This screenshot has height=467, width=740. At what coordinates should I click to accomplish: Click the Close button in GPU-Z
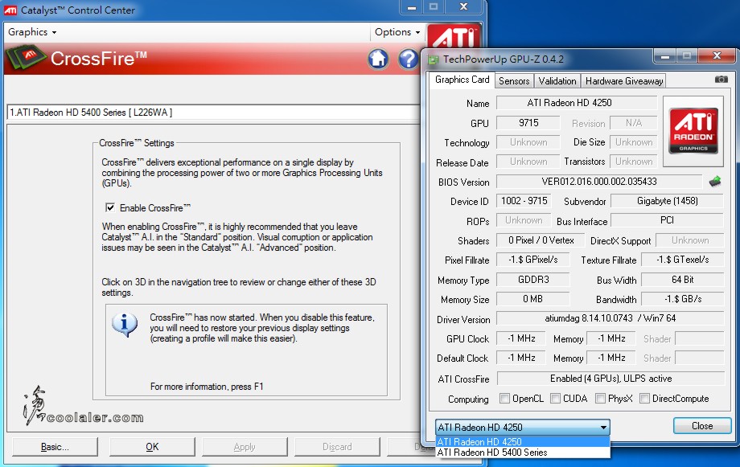click(702, 426)
